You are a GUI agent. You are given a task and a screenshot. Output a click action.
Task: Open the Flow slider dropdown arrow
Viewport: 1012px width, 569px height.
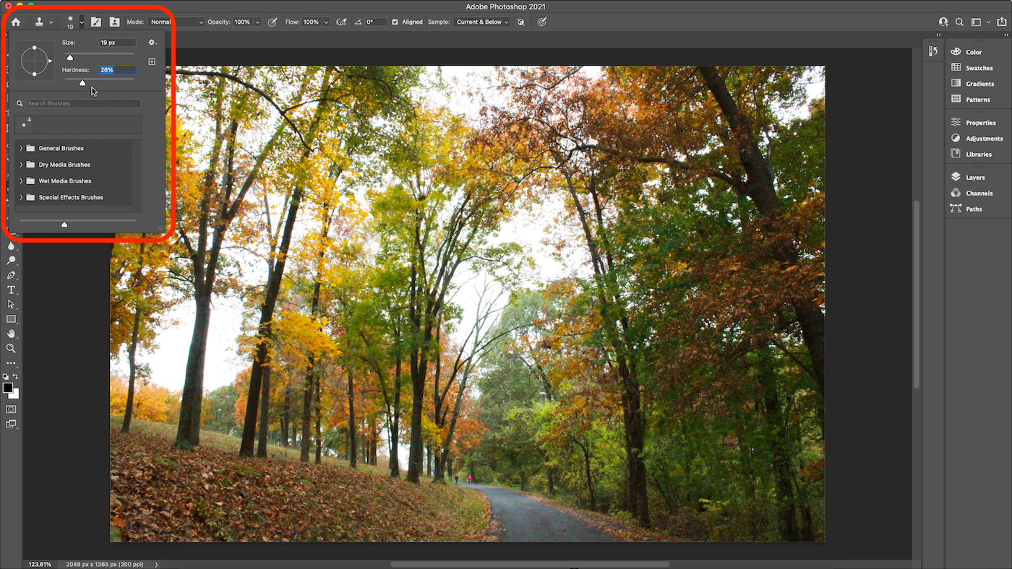coord(326,22)
